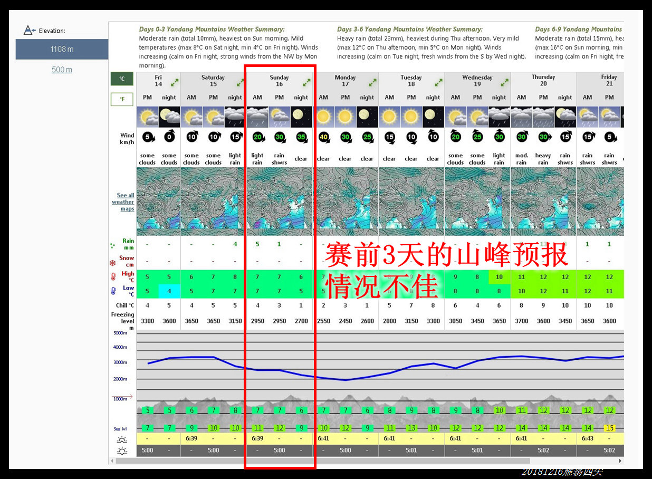Click the 2550 freezing level value
Screen dimensions: 652x479
click(323, 321)
